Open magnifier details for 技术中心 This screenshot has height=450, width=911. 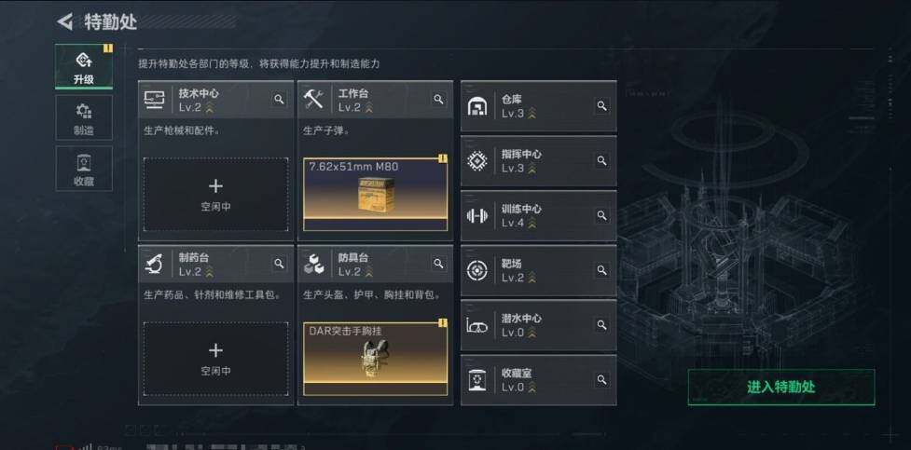279,100
